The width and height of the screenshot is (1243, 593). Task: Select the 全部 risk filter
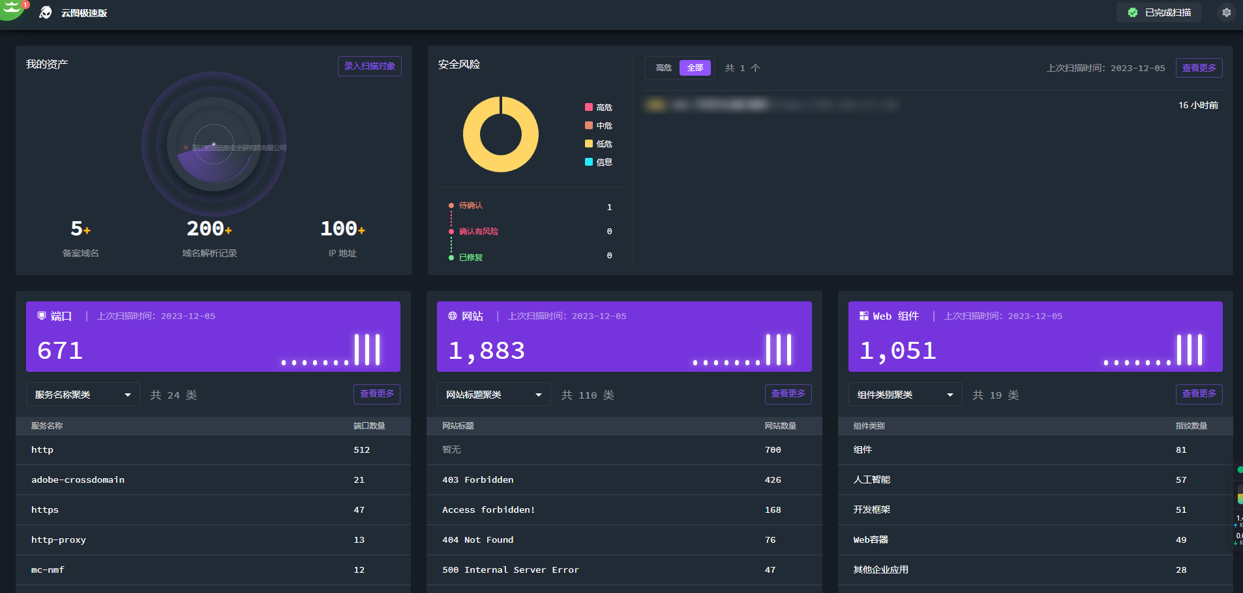[x=695, y=68]
